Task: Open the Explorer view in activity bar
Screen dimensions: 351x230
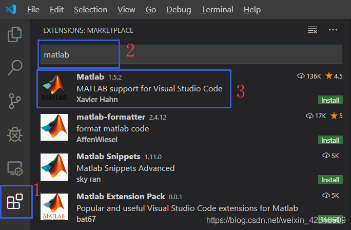Action: coord(15,34)
